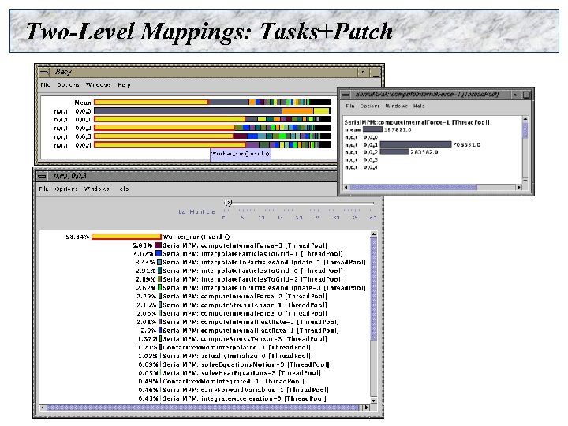Click the n,c,t 0,0,0 profile bar

[x=213, y=111]
